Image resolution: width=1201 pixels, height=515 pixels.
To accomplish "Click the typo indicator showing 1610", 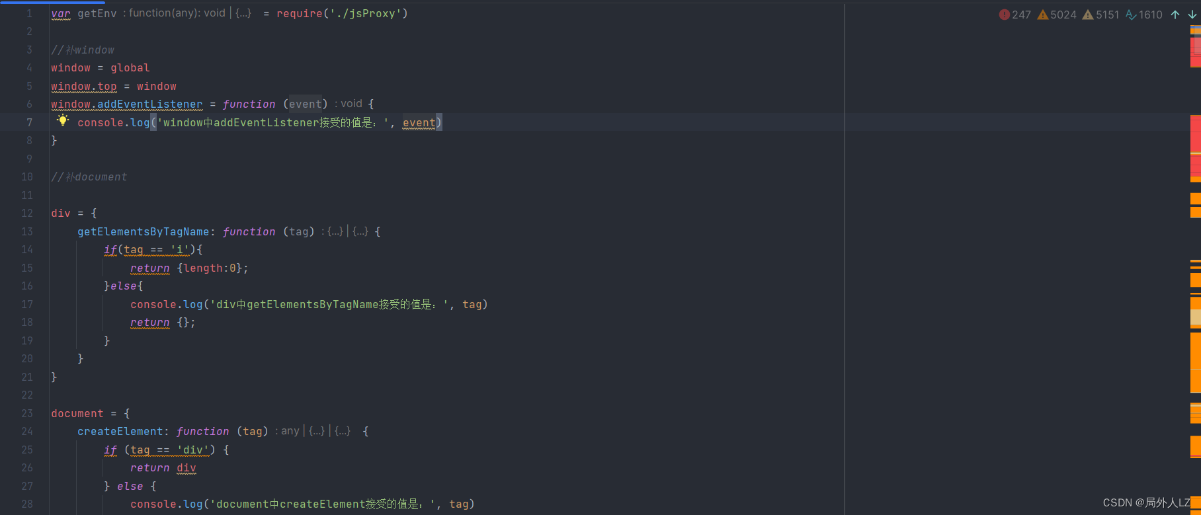I will tap(1143, 15).
